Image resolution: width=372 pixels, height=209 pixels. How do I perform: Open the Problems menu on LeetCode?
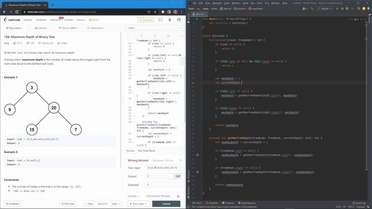pos(41,20)
